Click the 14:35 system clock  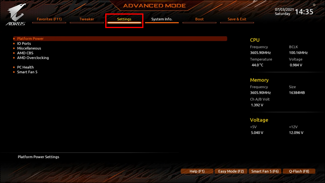(x=304, y=12)
